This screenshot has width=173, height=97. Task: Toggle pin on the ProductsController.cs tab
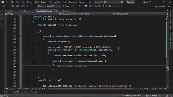[54, 11]
